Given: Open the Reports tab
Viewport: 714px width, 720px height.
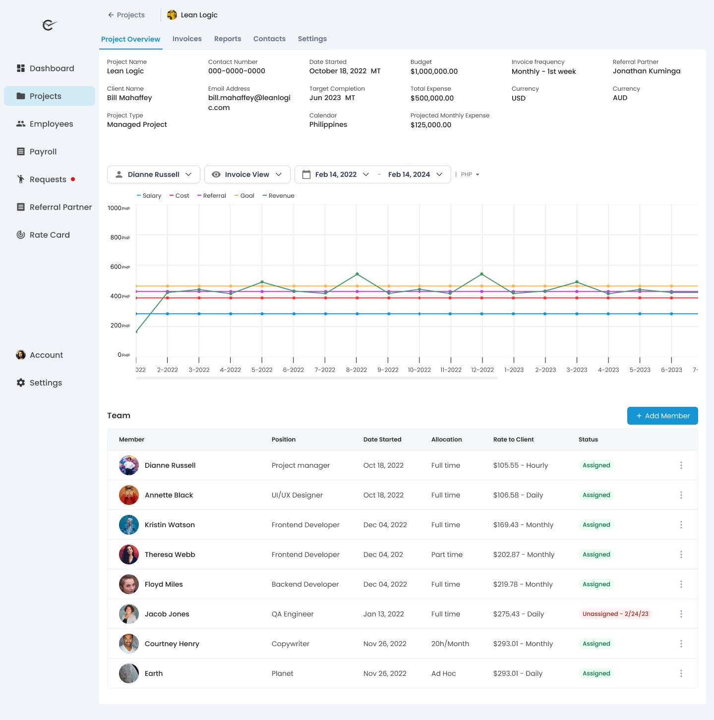Looking at the screenshot, I should pos(228,39).
